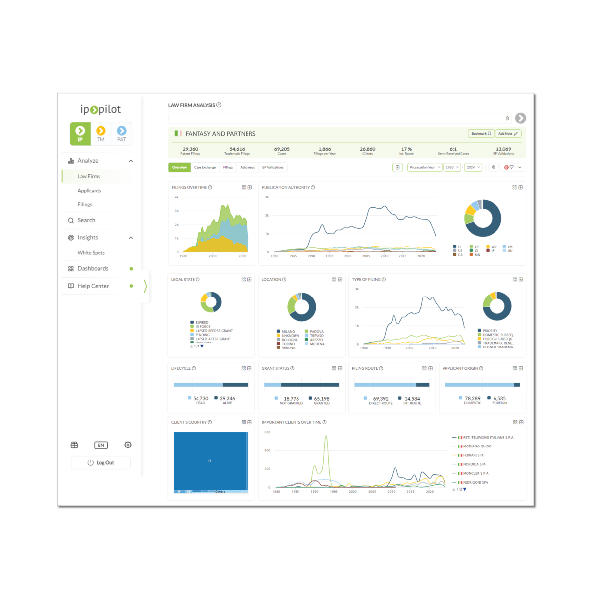Clear the search with the trash icon
Image resolution: width=594 pixels, height=594 pixels.
[x=507, y=118]
